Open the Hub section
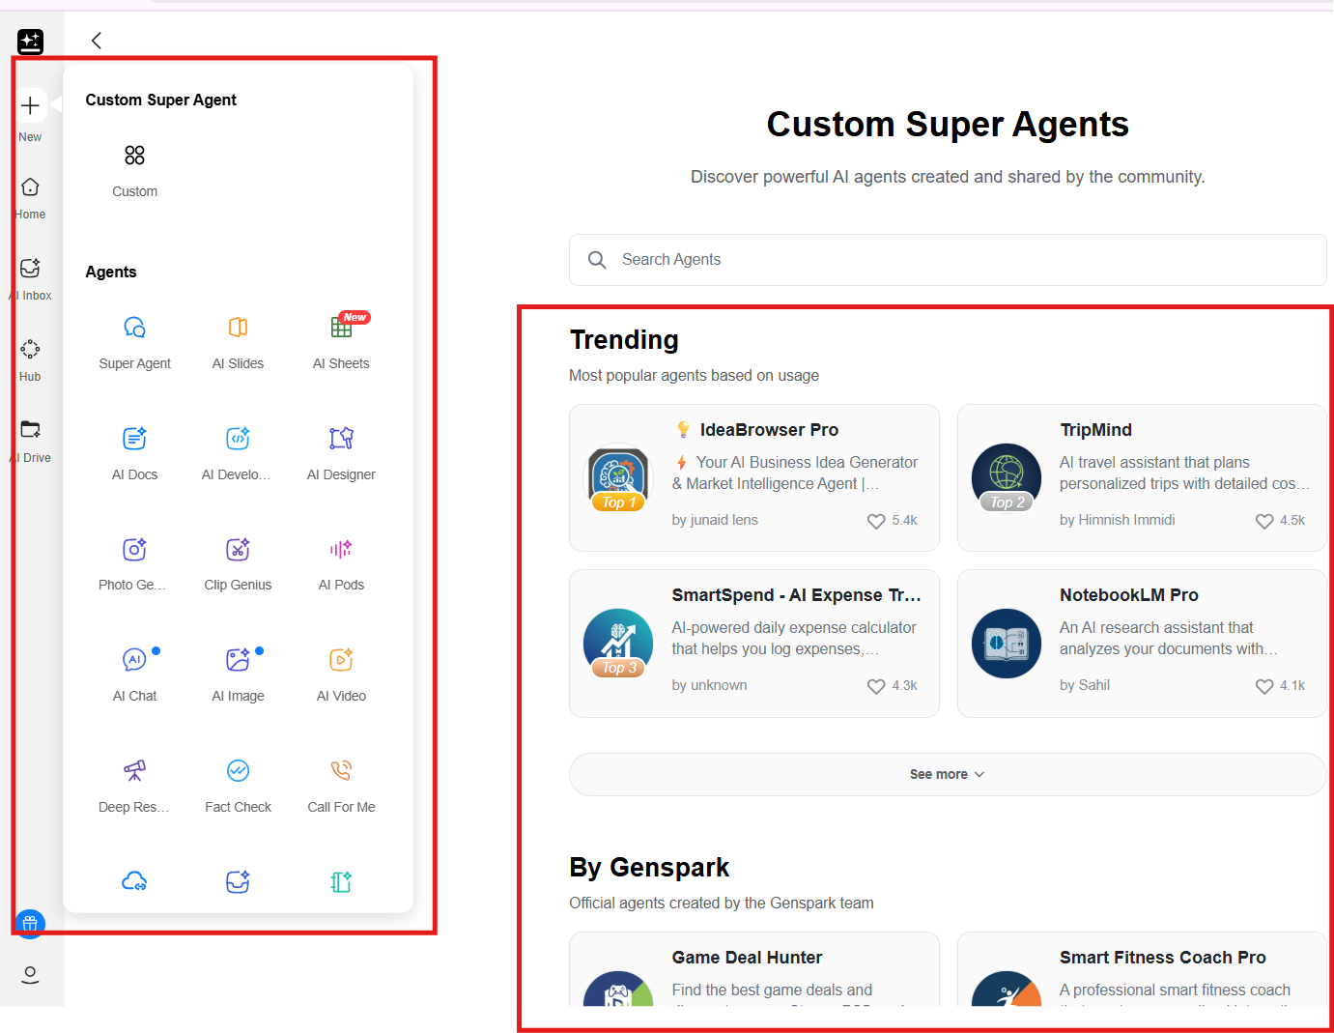The width and height of the screenshot is (1334, 1033). (x=30, y=359)
